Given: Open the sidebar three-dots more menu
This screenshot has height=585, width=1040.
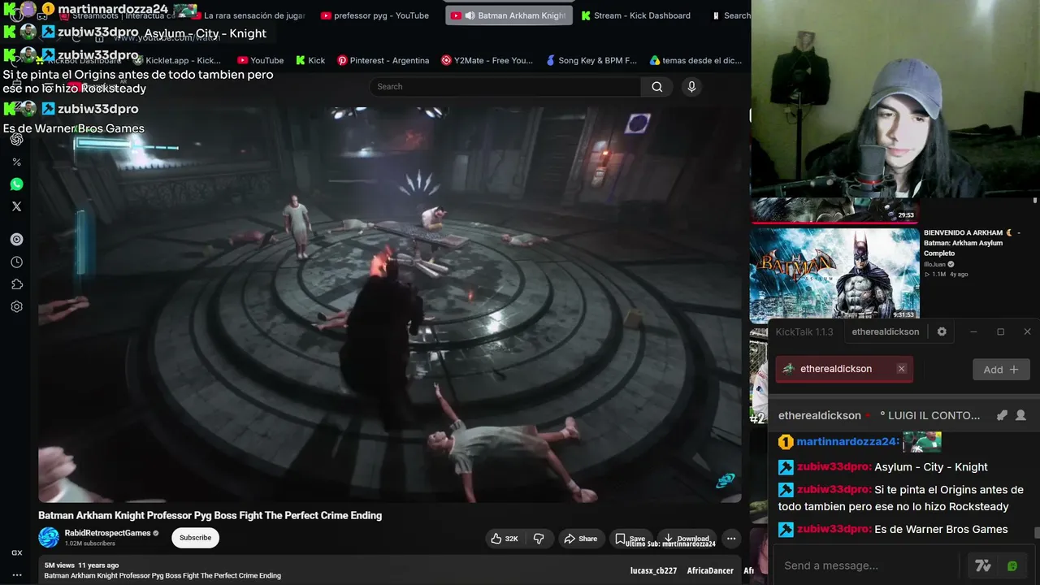Looking at the screenshot, I should pyautogui.click(x=16, y=574).
